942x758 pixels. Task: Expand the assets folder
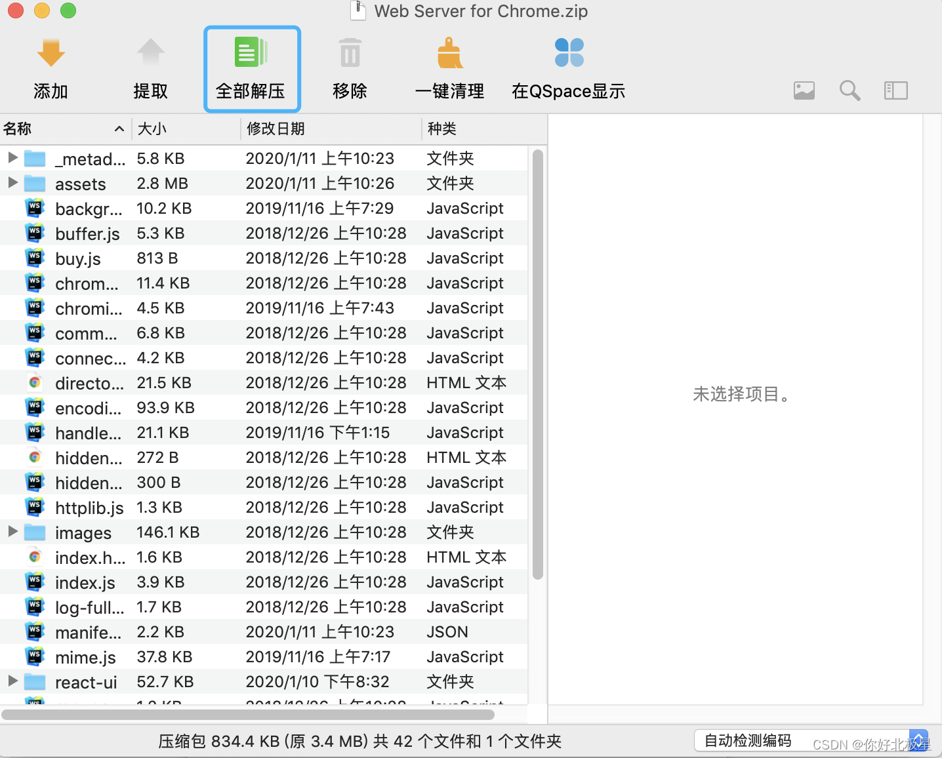click(x=12, y=183)
